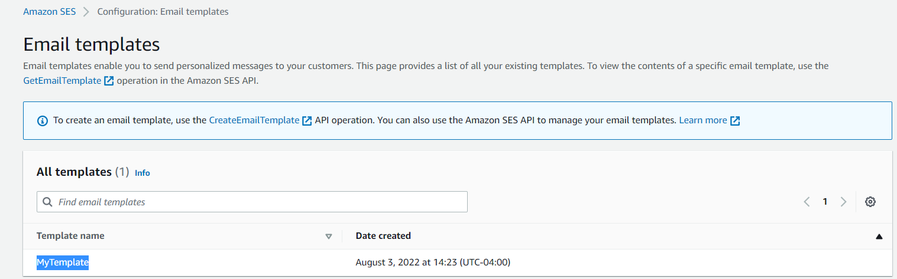Click the info circle icon in the banner

tap(42, 120)
